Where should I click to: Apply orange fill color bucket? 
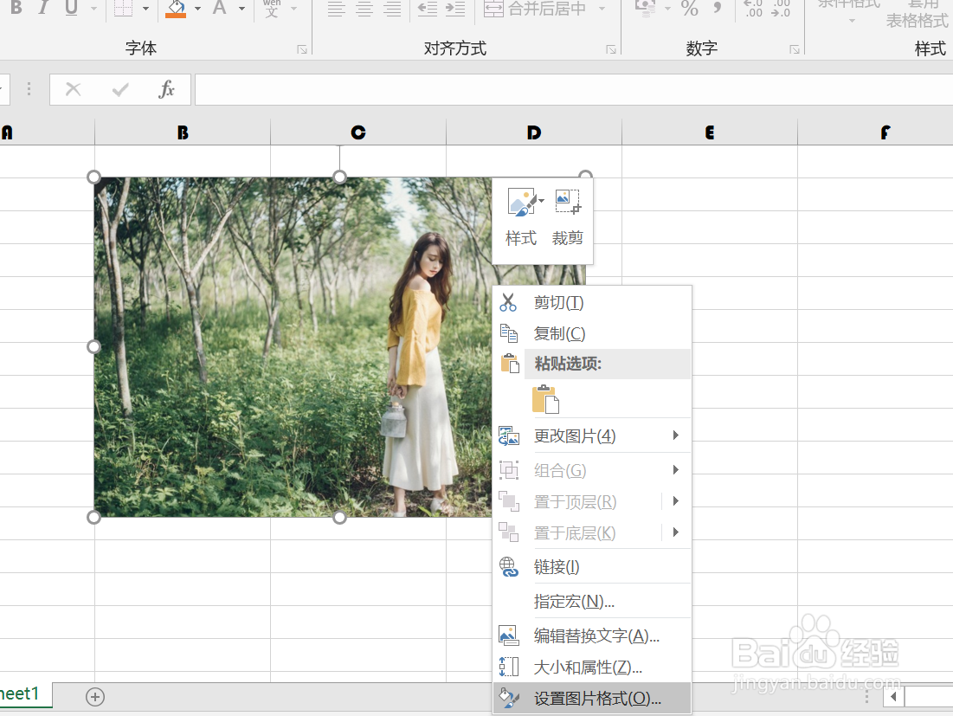pyautogui.click(x=176, y=8)
